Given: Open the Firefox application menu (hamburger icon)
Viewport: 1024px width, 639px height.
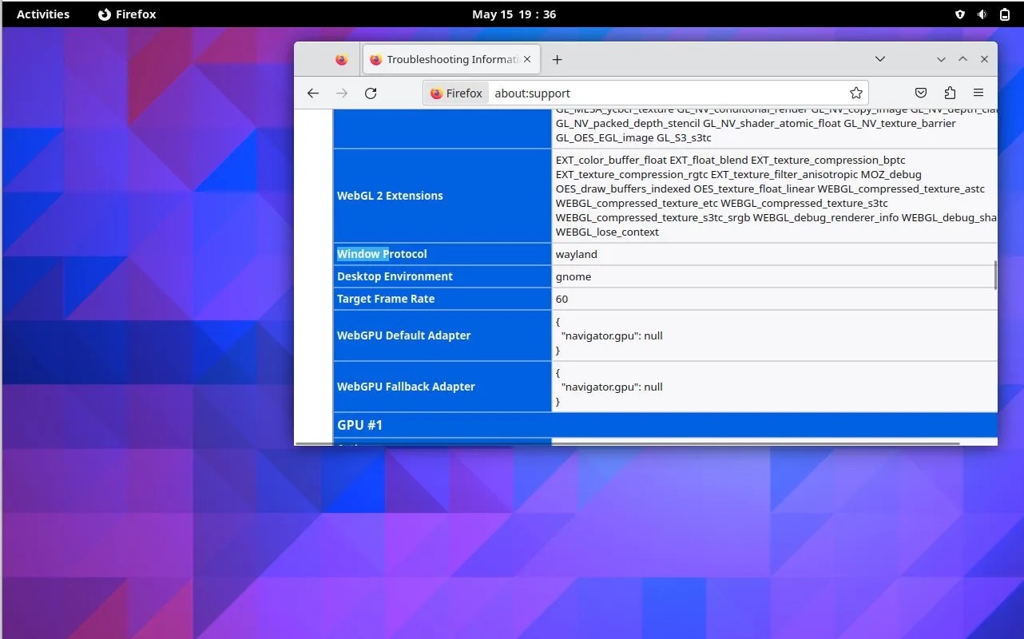Looking at the screenshot, I should tap(978, 93).
